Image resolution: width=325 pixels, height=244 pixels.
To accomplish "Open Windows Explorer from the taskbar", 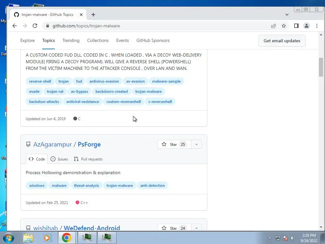I will [28, 238].
